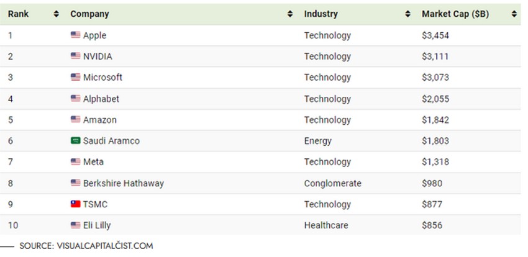
Task: Click the Taiwan flag icon beside TSMC
Action: [75, 204]
